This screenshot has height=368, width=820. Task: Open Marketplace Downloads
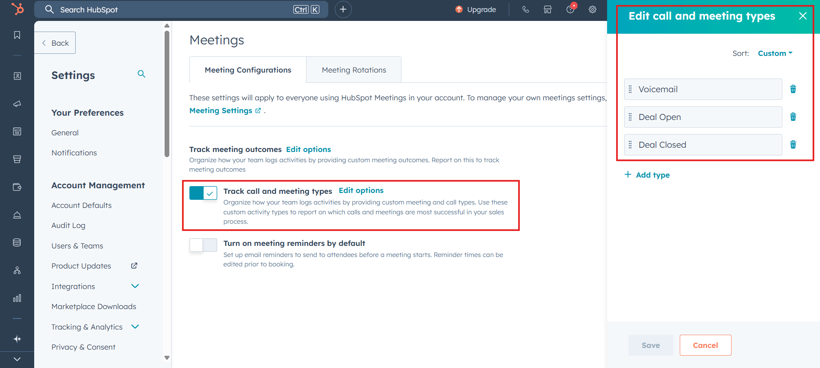click(94, 307)
